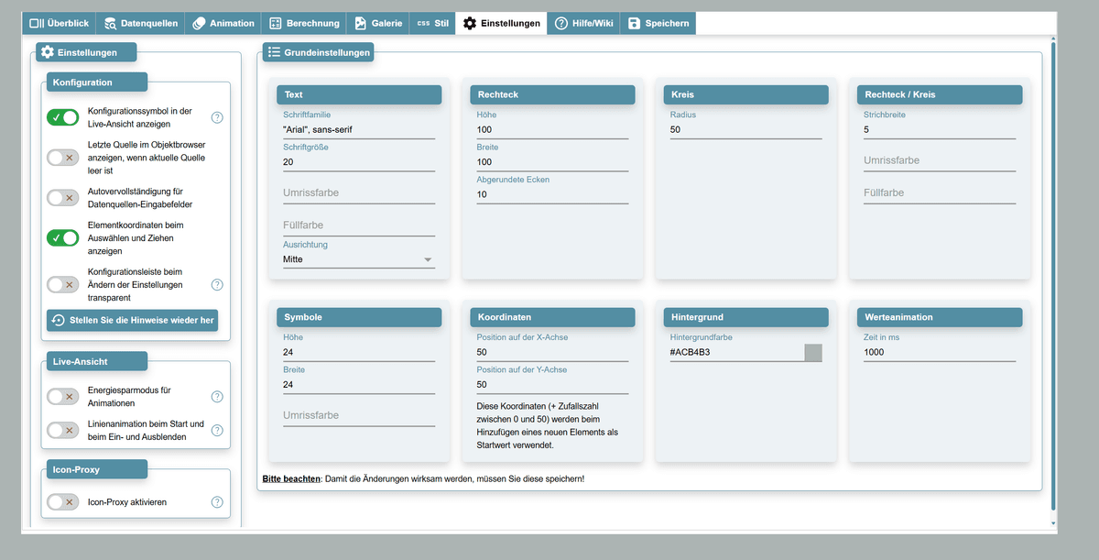The image size is (1099, 560).
Task: Click the Text Umrissfarbe field
Action: tap(359, 193)
